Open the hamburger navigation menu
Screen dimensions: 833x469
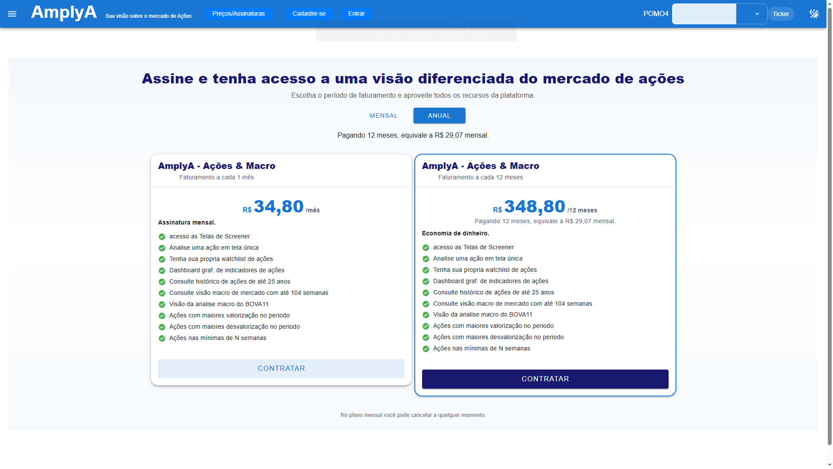pyautogui.click(x=12, y=14)
